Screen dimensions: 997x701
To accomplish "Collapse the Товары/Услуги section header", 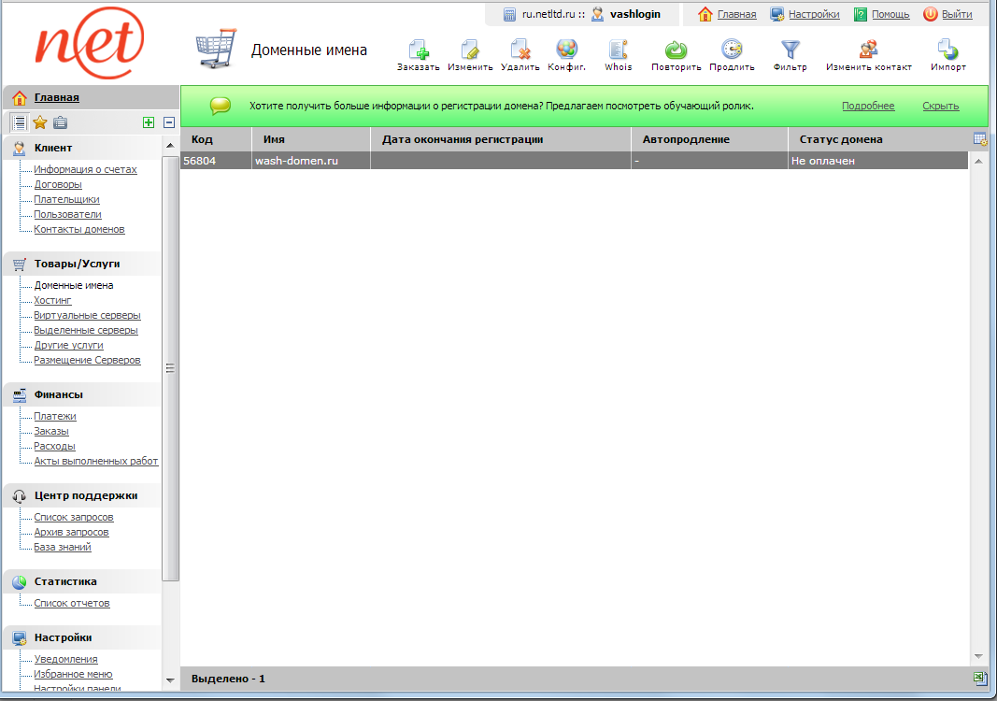I will point(78,264).
